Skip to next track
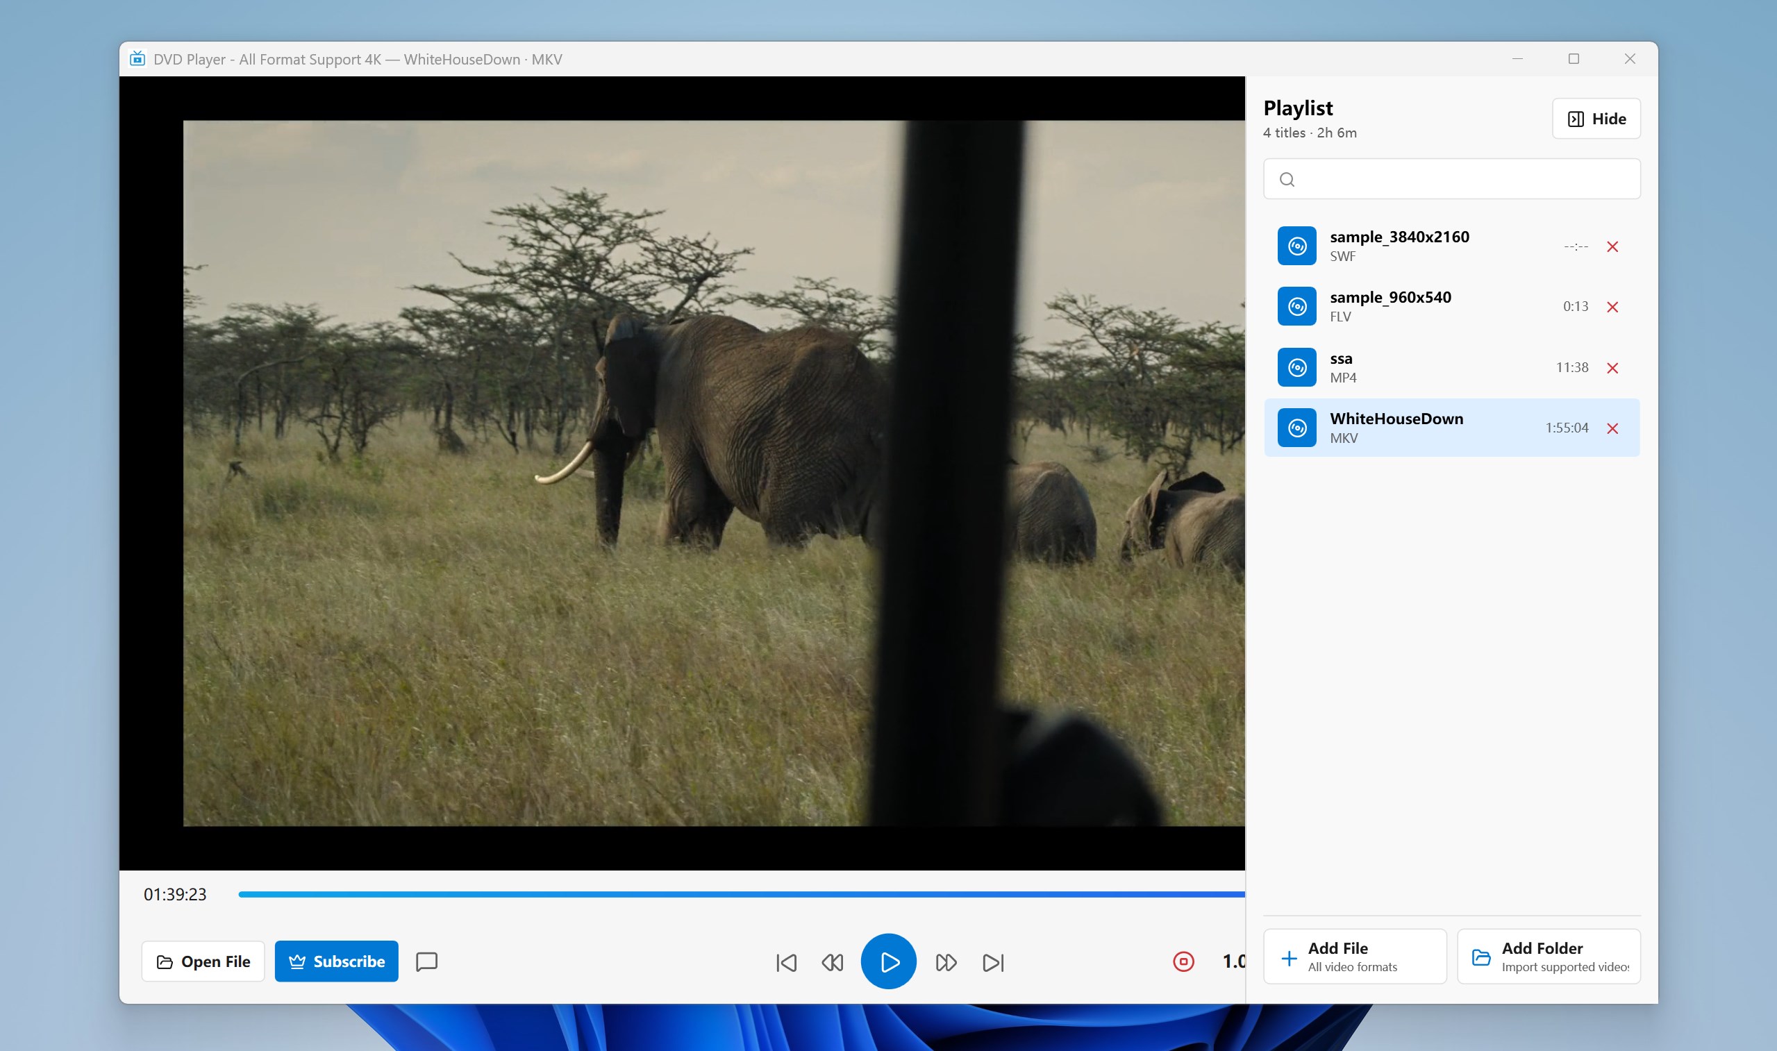Screen dimensions: 1777x1051 click(993, 962)
